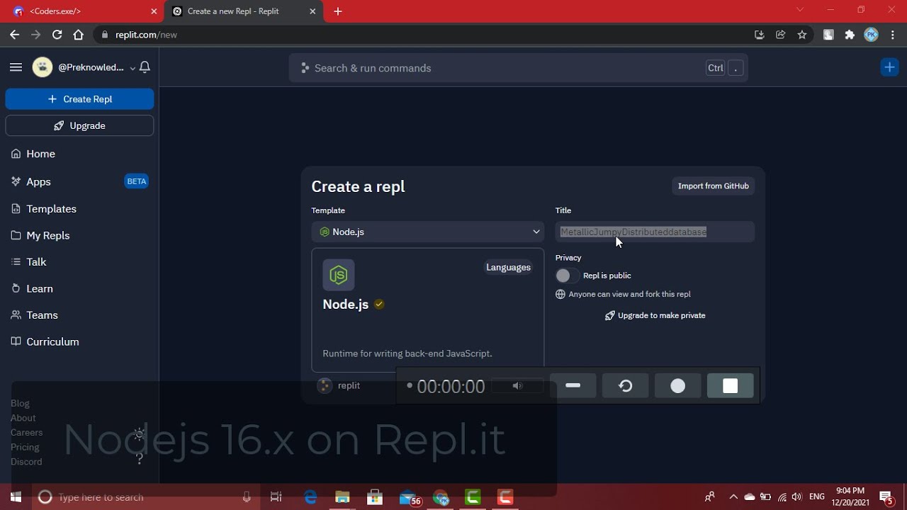
Task: Open Microsoft Edge from taskbar
Action: (x=310, y=497)
